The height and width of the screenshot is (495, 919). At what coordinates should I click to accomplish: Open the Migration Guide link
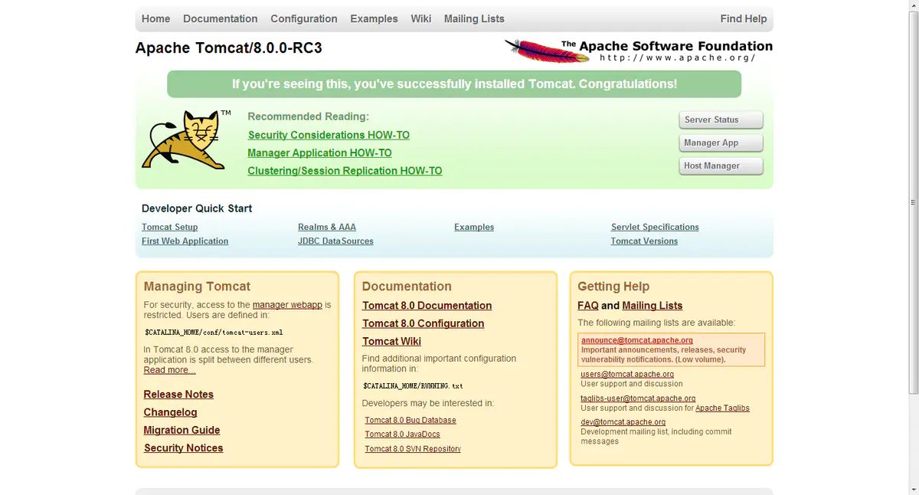click(182, 431)
